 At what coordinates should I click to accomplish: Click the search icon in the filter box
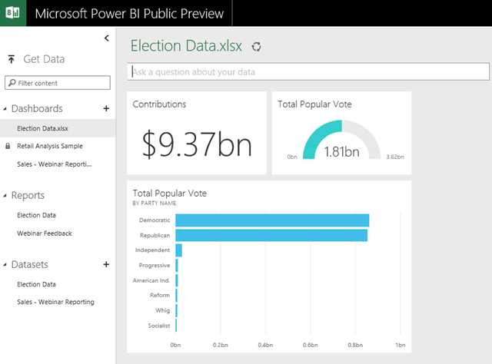tap(12, 83)
